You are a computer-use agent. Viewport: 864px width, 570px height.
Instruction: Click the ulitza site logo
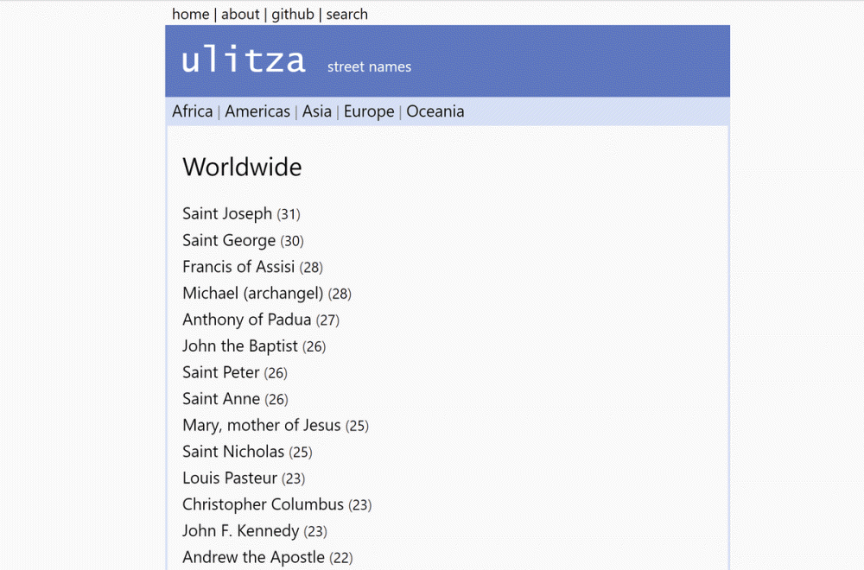coord(243,61)
